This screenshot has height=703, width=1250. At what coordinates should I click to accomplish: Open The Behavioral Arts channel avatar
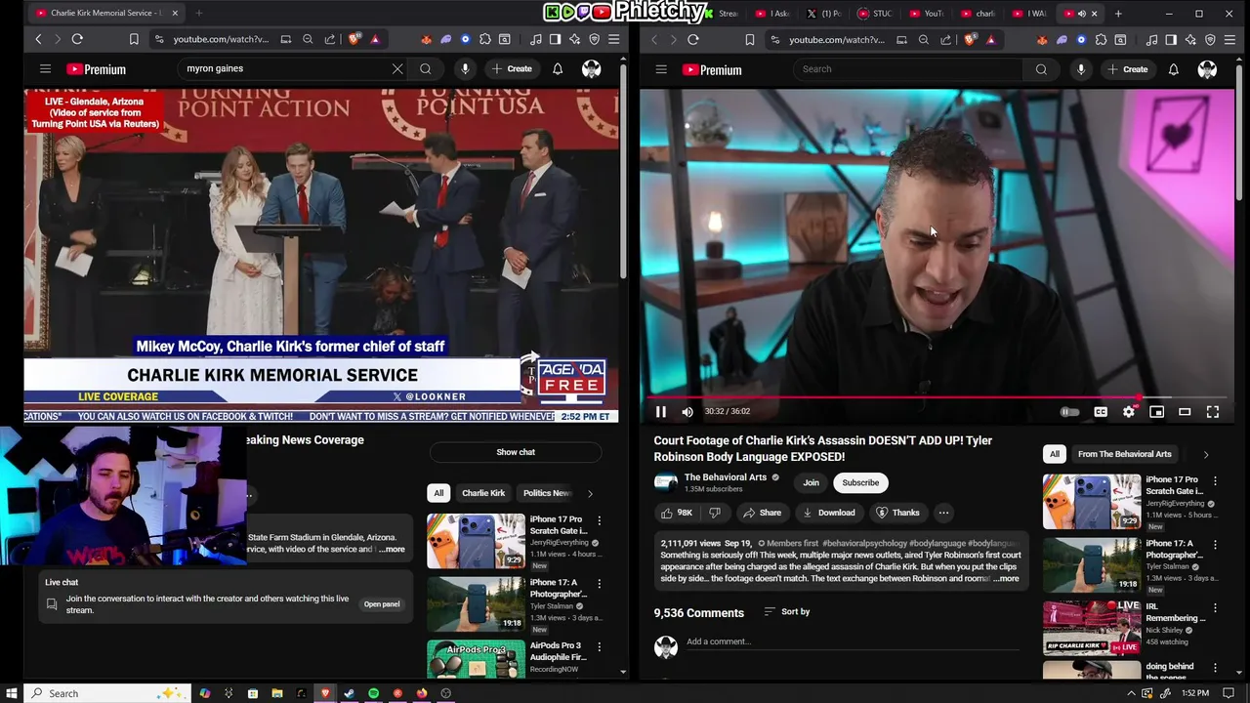[666, 482]
